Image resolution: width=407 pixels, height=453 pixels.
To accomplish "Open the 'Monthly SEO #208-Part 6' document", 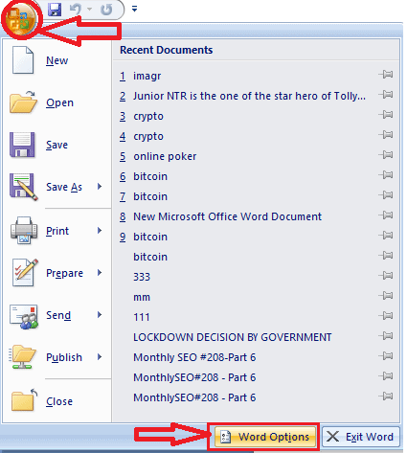I will (194, 357).
